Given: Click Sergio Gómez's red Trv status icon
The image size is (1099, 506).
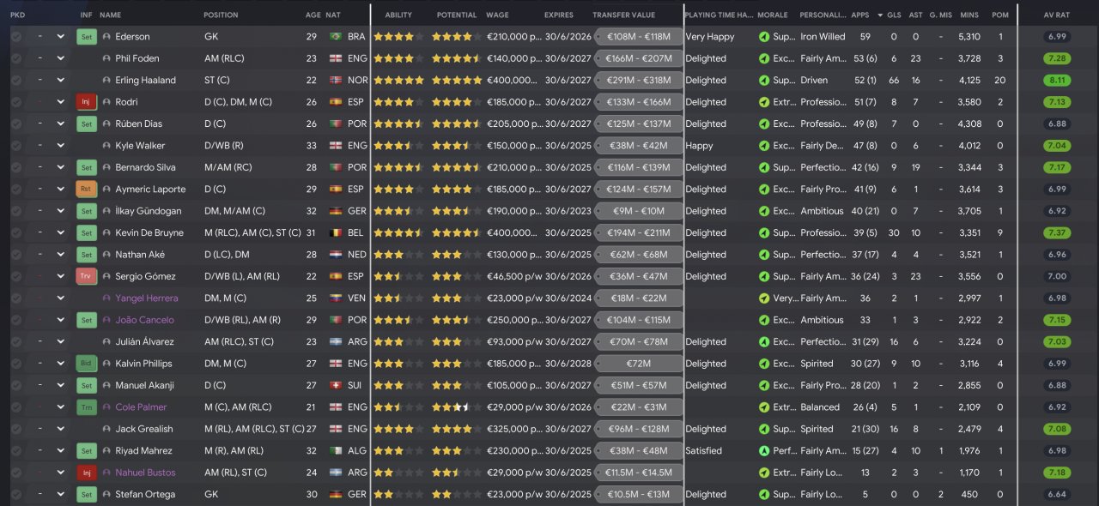Looking at the screenshot, I should pos(86,276).
